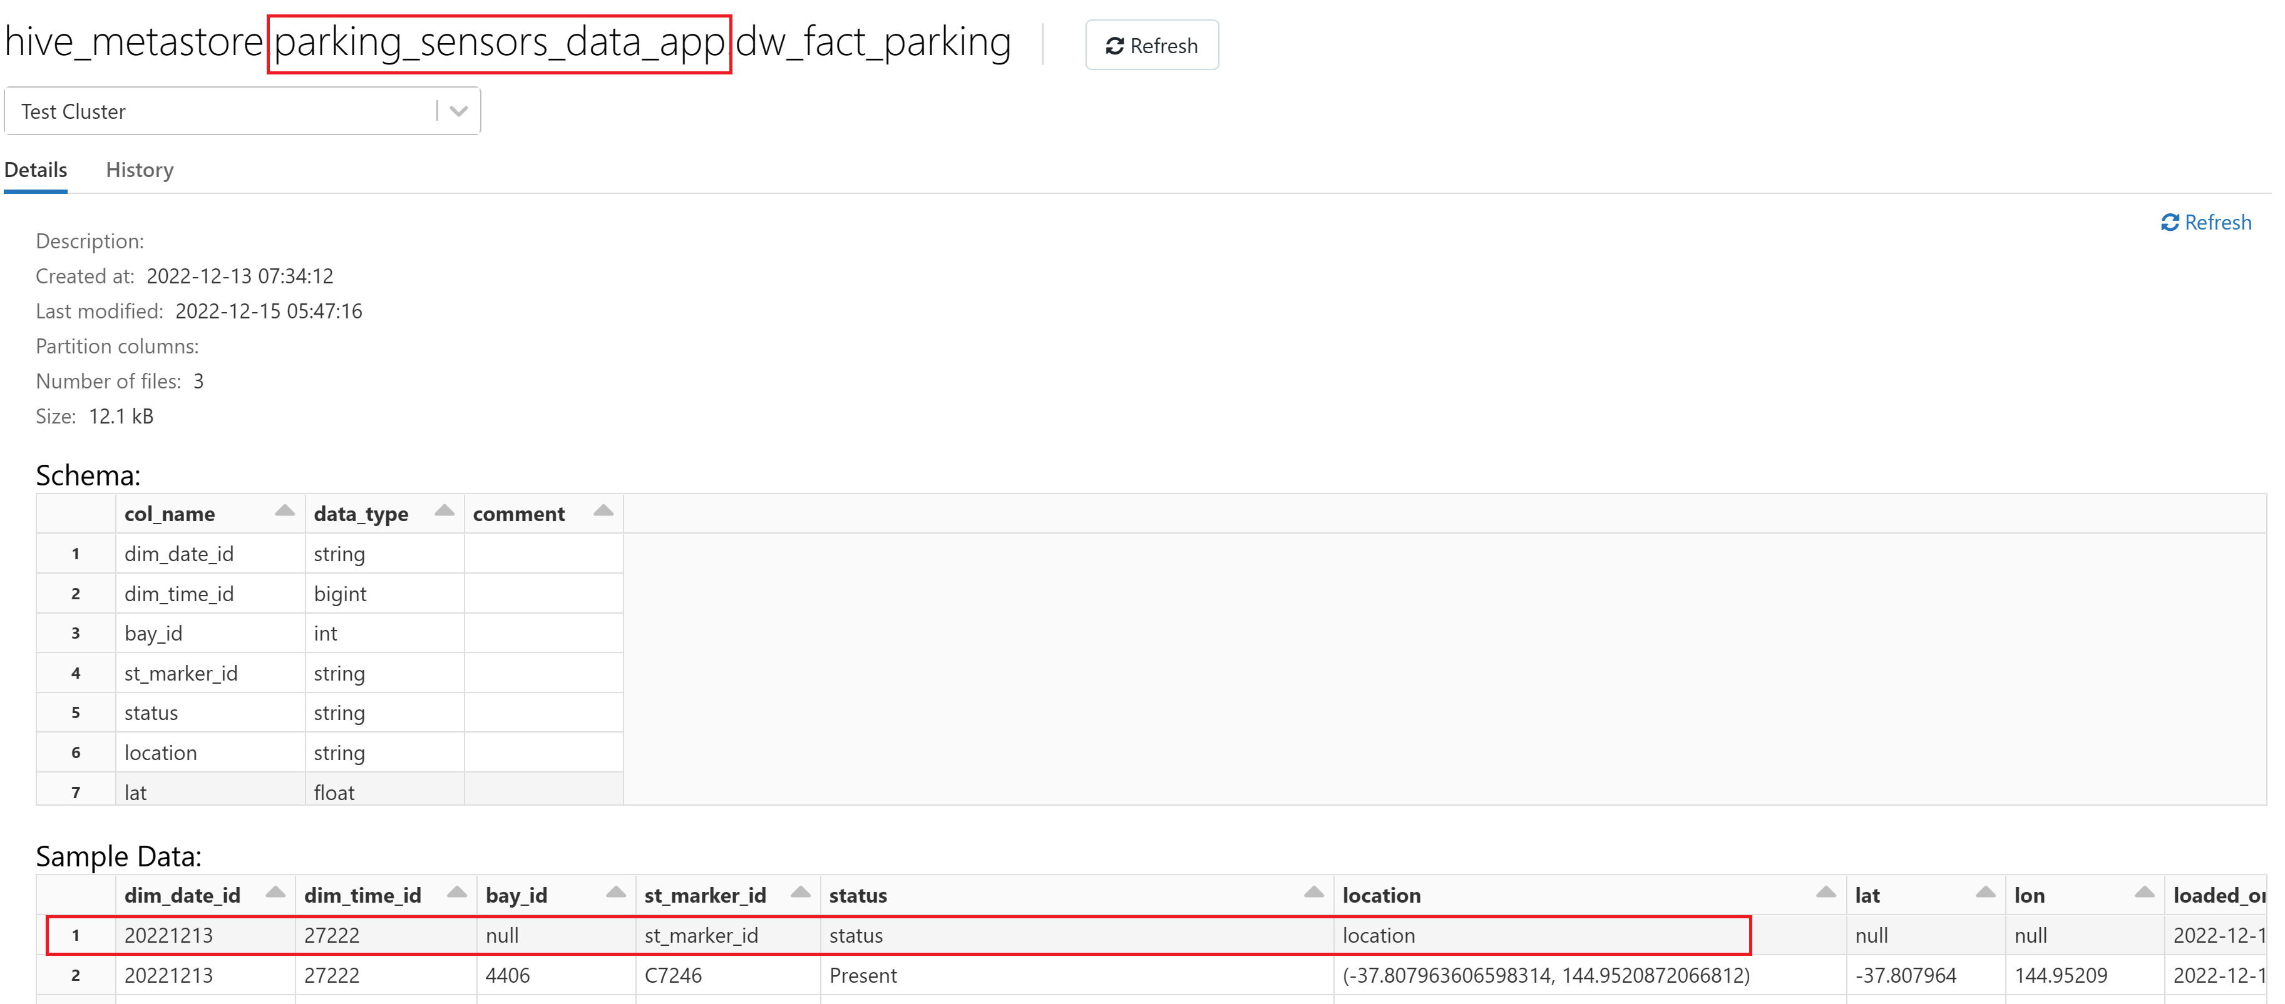Sort the schema by the comment column arrow
Screen dimensions: 2285x1004
tap(603, 510)
